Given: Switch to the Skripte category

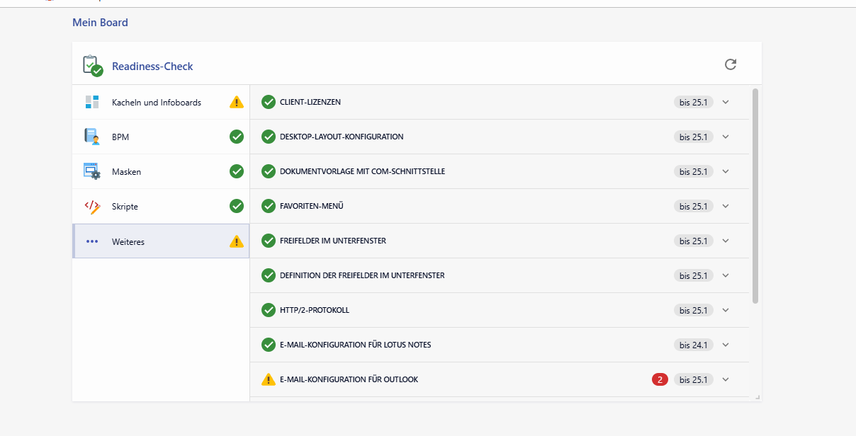Looking at the screenshot, I should tap(125, 207).
